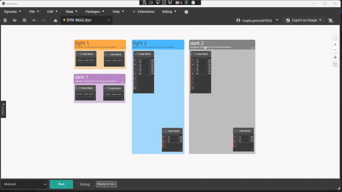Zoom out with the minus icon

coord(336,50)
